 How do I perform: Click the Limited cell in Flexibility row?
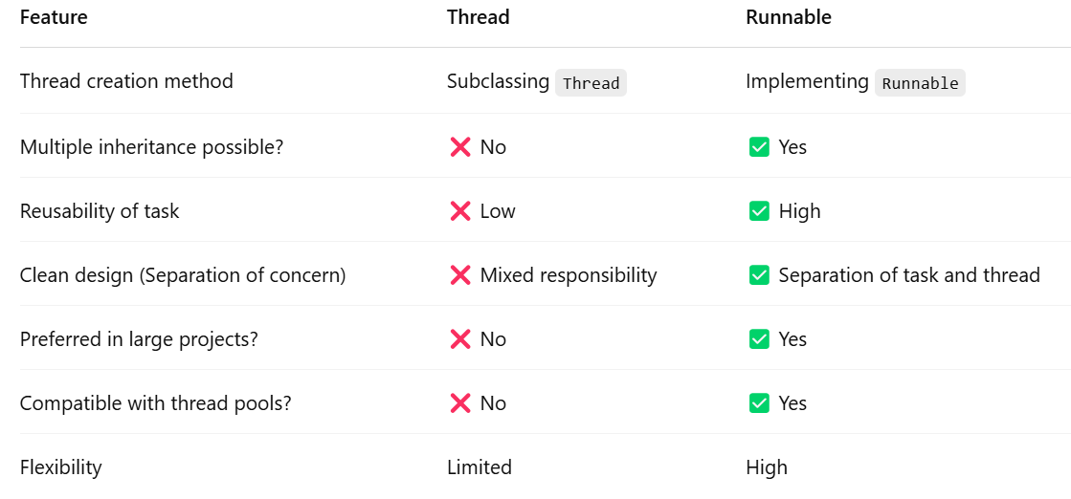(x=480, y=467)
